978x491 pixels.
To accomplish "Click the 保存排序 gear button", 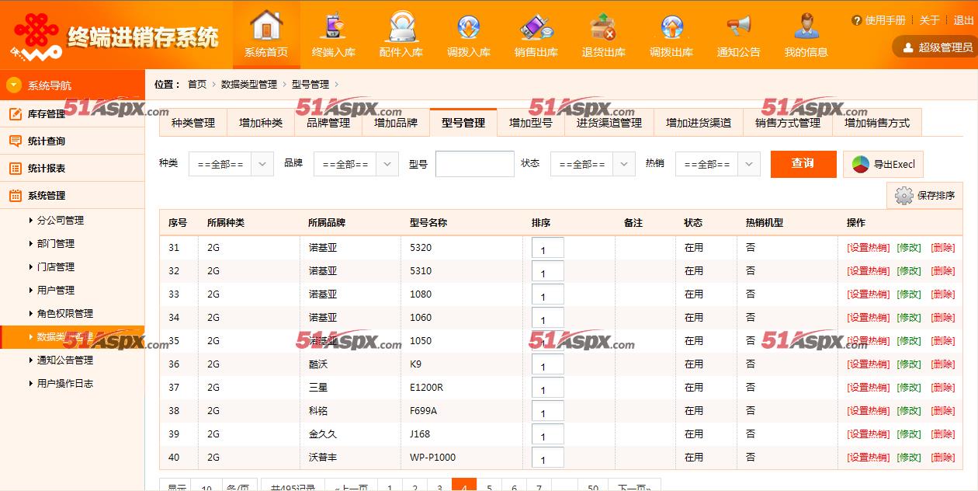I will (x=924, y=196).
